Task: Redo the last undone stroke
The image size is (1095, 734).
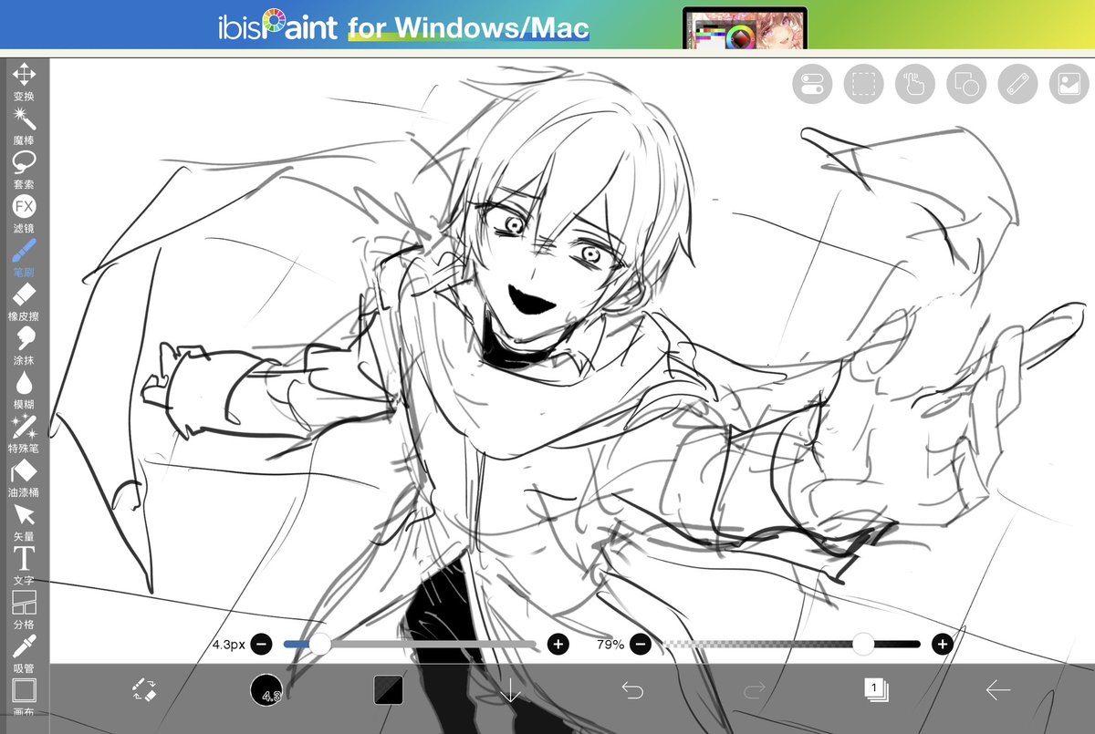Action: pyautogui.click(x=754, y=690)
